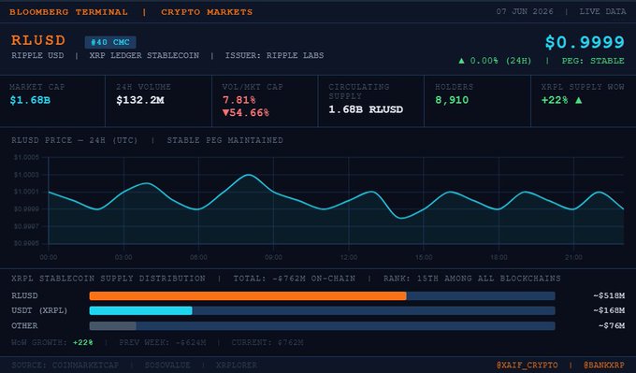Click the 07 JUN 2026 date in the header
636x373 pixels.
click(x=525, y=11)
